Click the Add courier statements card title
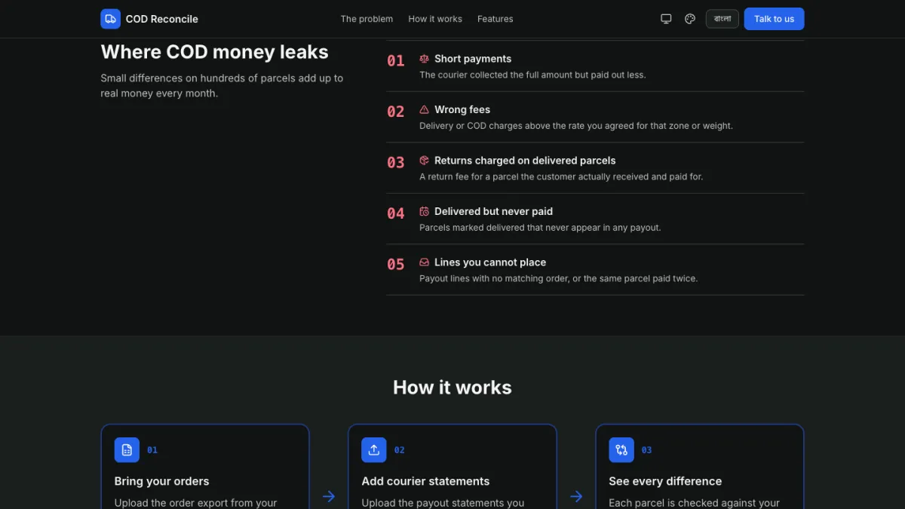This screenshot has width=905, height=509. coord(425,481)
